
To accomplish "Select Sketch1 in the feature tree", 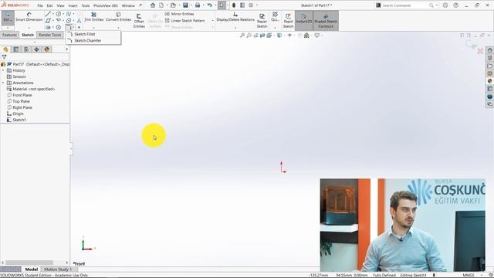I will point(19,120).
